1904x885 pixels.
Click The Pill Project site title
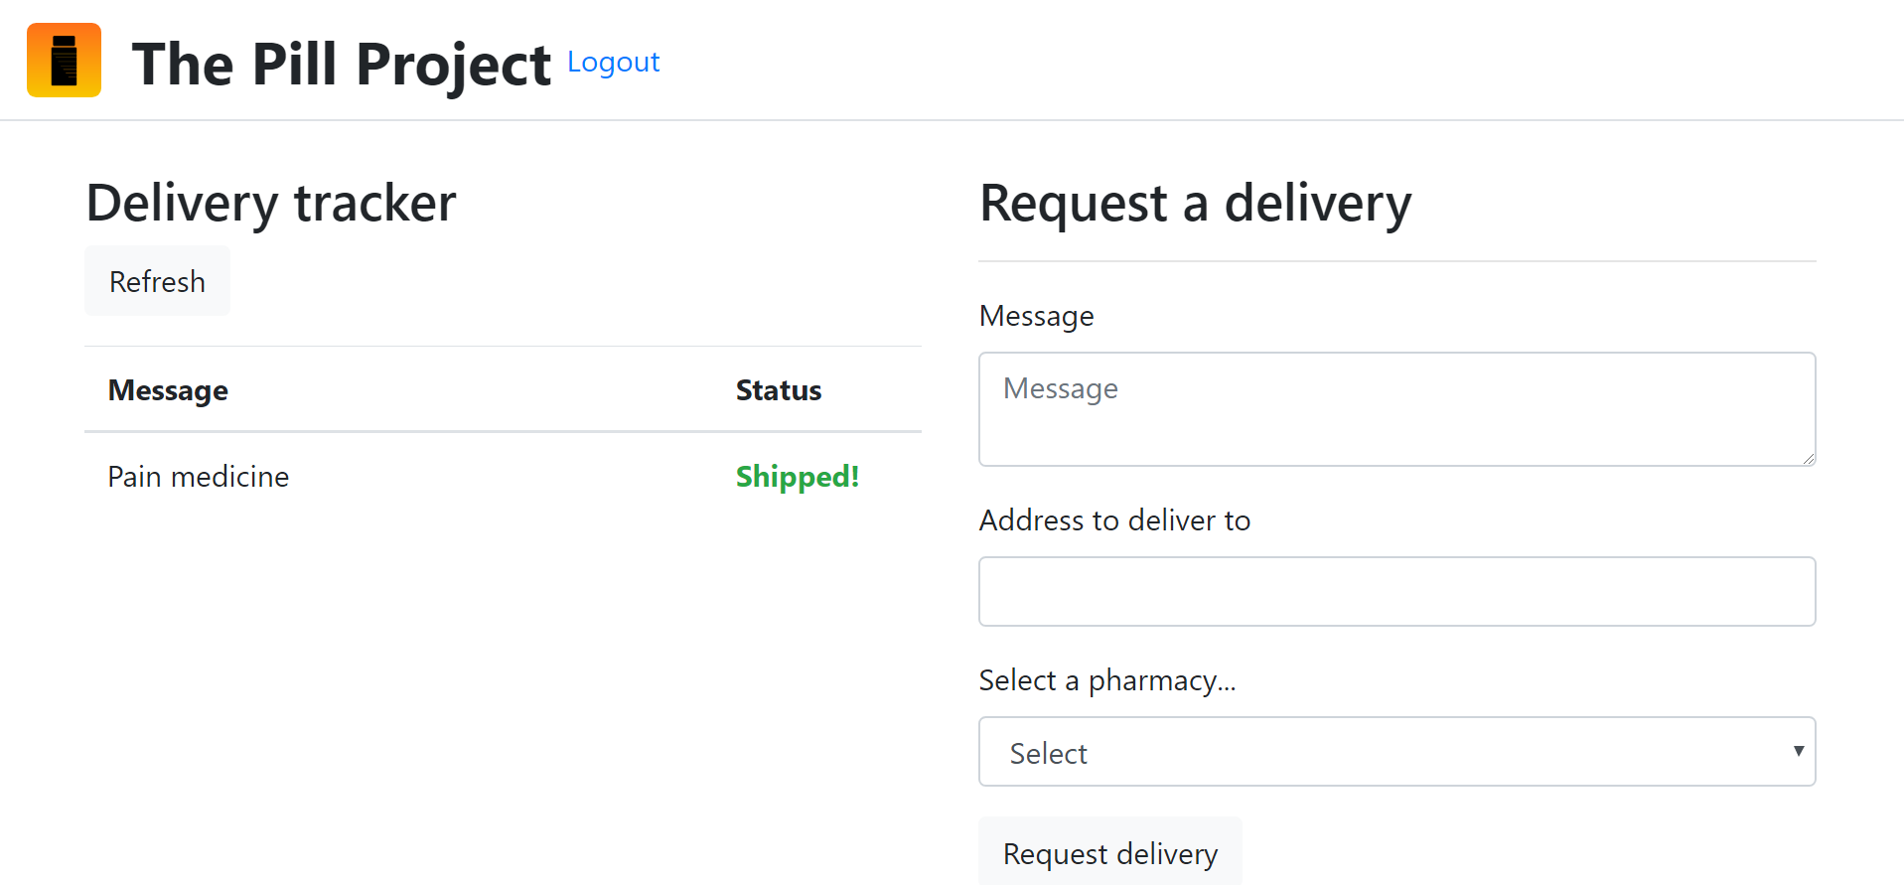(341, 65)
